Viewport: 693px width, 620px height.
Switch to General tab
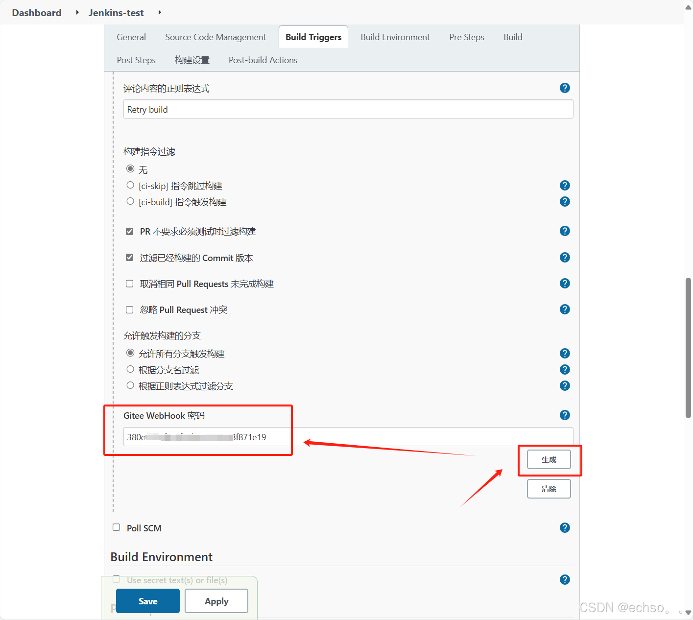pos(131,37)
